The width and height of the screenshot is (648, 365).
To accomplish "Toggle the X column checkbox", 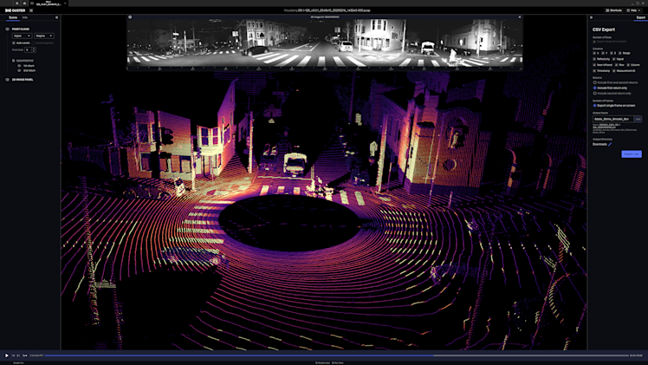I will pos(594,54).
